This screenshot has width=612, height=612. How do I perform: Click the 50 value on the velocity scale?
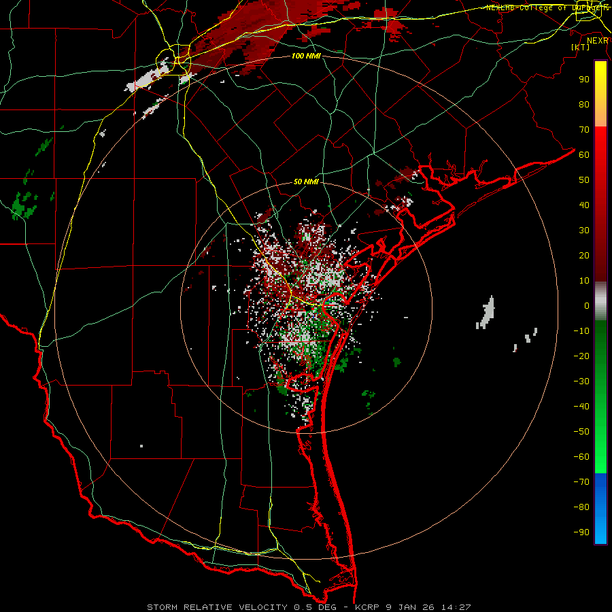[584, 180]
